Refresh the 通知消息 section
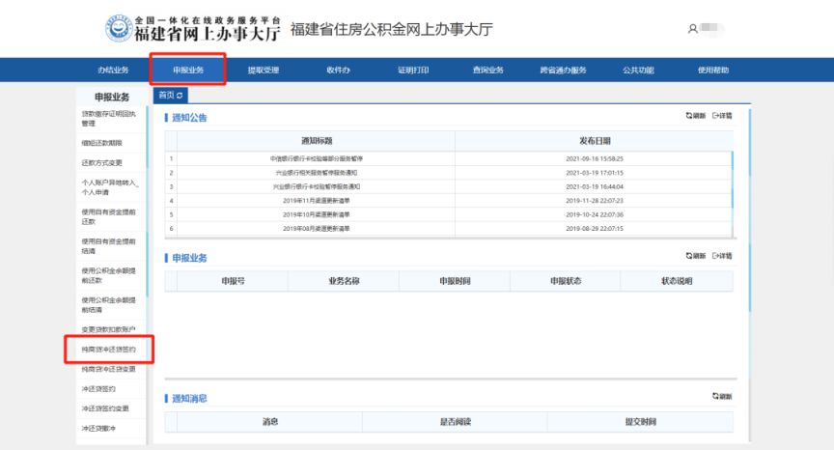 coord(722,396)
